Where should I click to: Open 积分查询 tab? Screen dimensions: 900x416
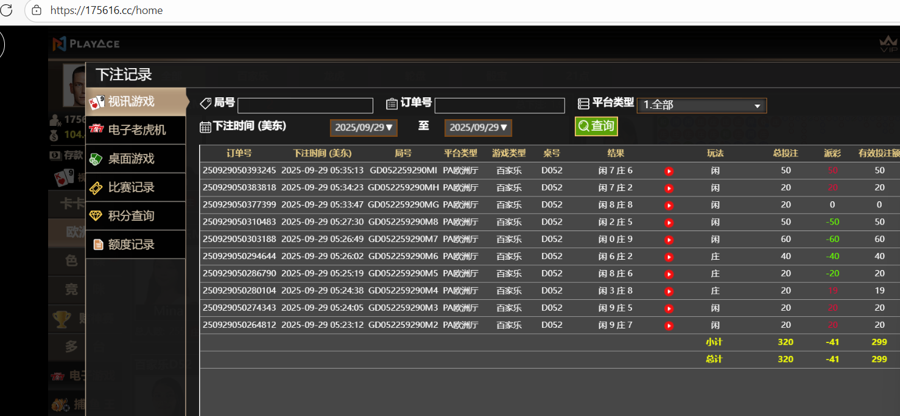(x=136, y=216)
